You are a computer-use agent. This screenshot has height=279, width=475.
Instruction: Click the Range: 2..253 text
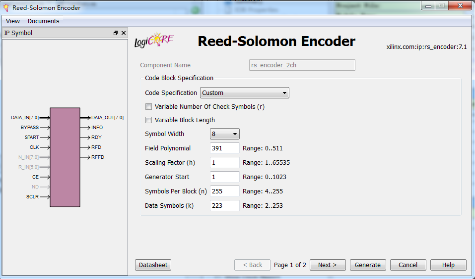tap(263, 206)
